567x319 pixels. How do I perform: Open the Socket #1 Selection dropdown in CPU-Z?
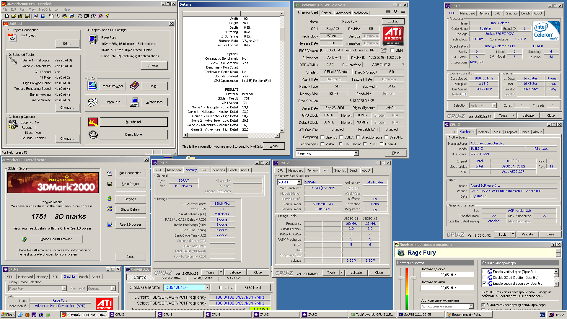[x=494, y=106]
